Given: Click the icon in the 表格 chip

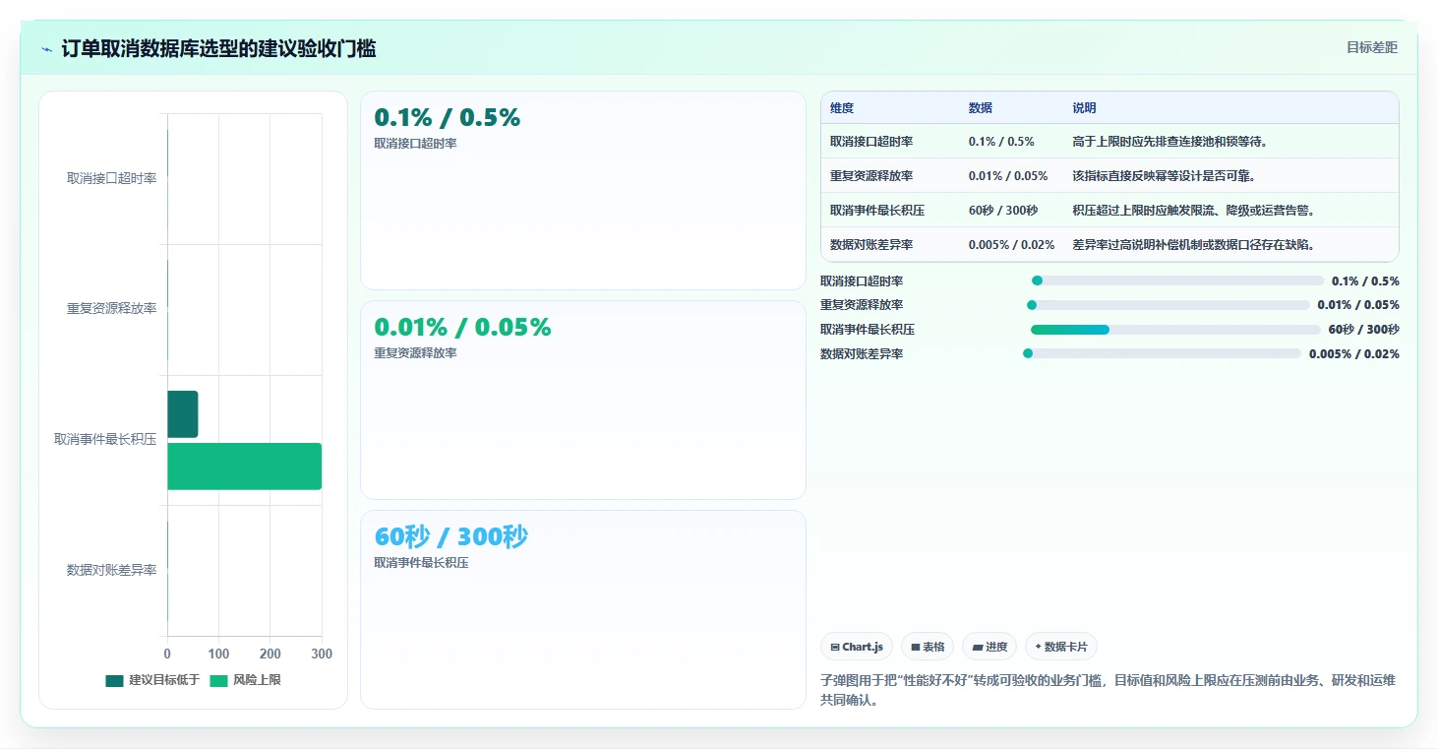Looking at the screenshot, I should click(916, 648).
